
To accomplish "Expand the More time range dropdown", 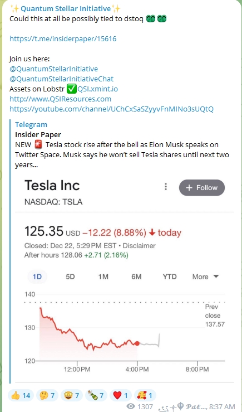I will 205,277.
